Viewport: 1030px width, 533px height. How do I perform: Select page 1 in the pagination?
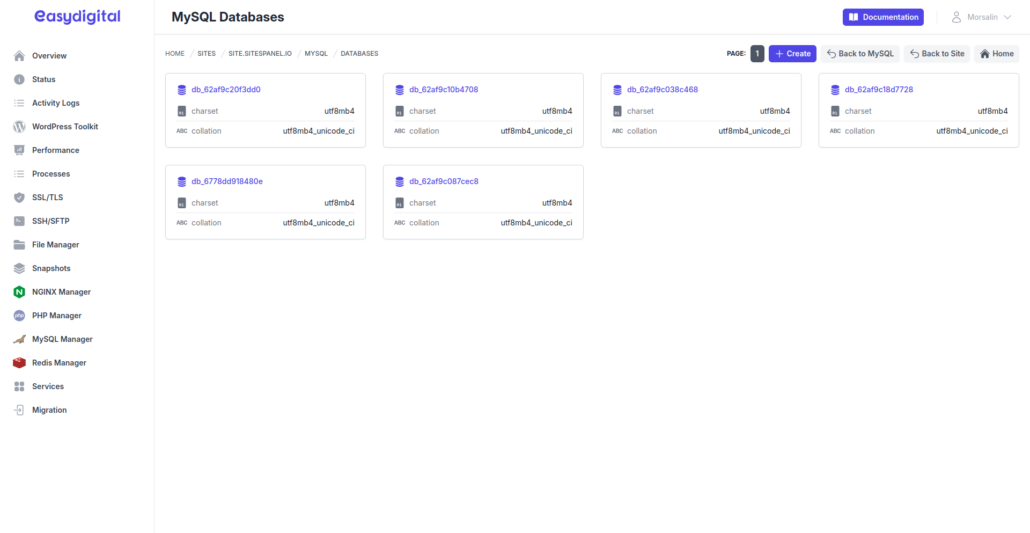757,54
